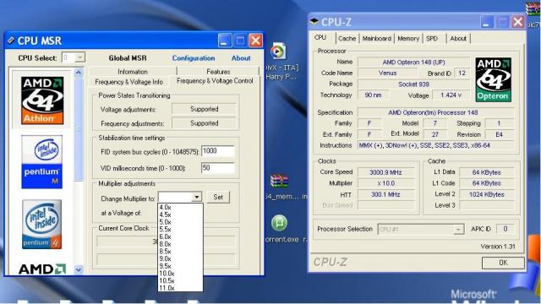Choose 8.5x multiplier from the list
This screenshot has width=541, height=304.
(180, 252)
